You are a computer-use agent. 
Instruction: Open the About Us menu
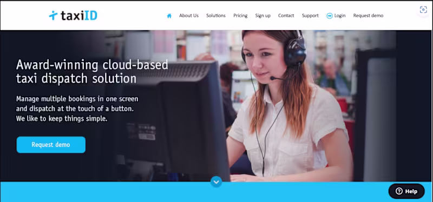click(189, 16)
